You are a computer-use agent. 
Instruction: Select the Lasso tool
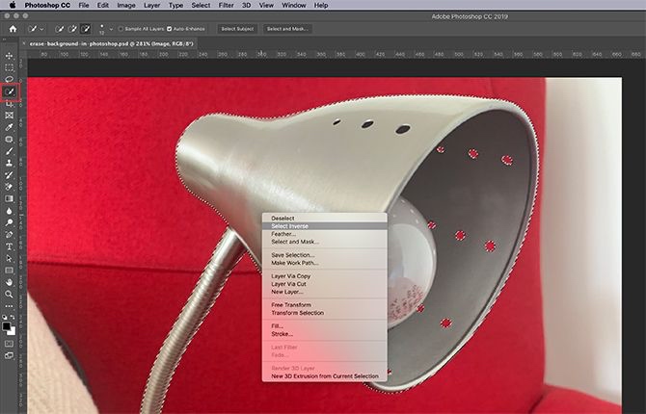coord(9,80)
